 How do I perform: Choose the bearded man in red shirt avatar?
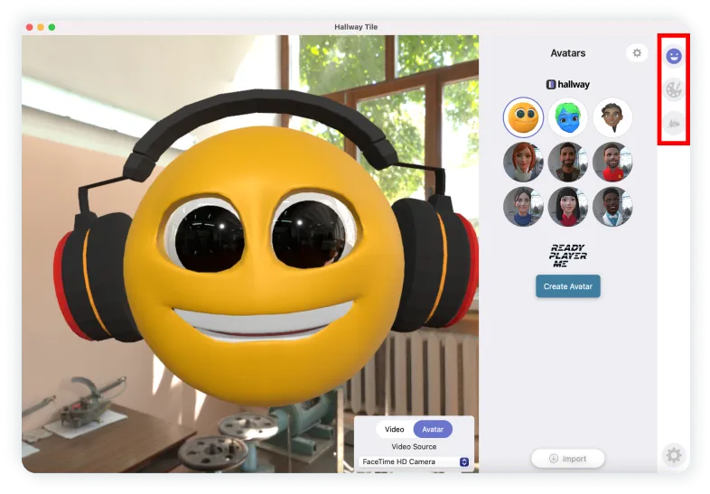tap(612, 162)
